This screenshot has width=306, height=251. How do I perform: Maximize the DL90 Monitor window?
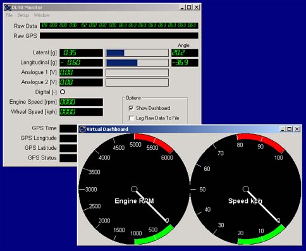(x=189, y=8)
